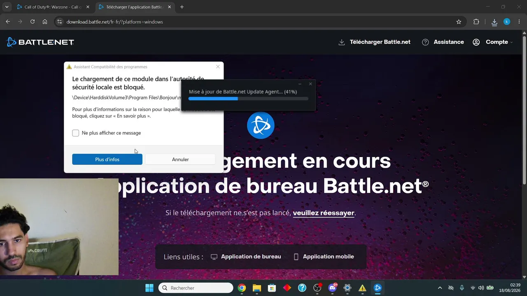This screenshot has width=527, height=296.
Task: Open Windows Settings gear on taskbar
Action: tap(347, 288)
